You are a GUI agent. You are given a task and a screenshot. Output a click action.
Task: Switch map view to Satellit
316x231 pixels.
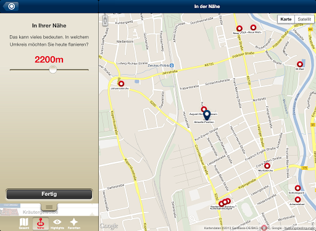click(x=304, y=19)
